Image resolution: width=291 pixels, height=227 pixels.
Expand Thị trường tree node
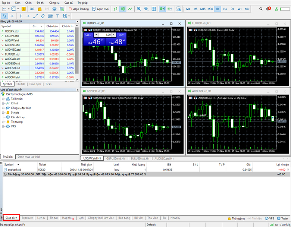[3, 122]
